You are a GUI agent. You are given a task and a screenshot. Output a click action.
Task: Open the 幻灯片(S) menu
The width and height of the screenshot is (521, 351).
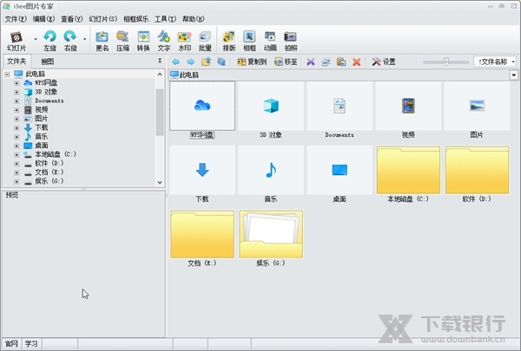coord(103,19)
